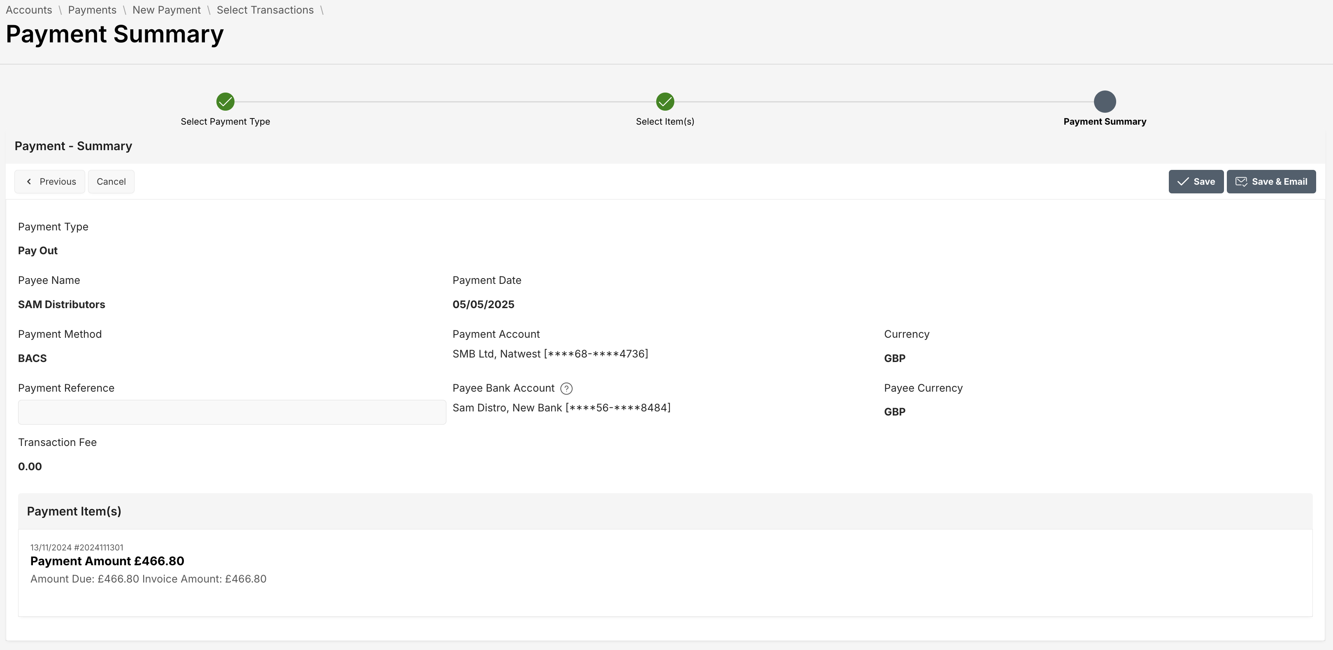Click the Payment - Summary section heading
Image resolution: width=1333 pixels, height=650 pixels.
[74, 146]
